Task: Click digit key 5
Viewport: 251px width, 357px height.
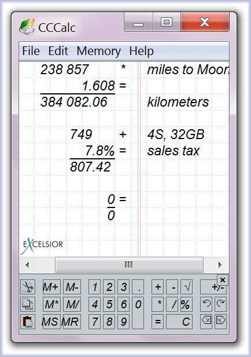Action: [x=109, y=304]
